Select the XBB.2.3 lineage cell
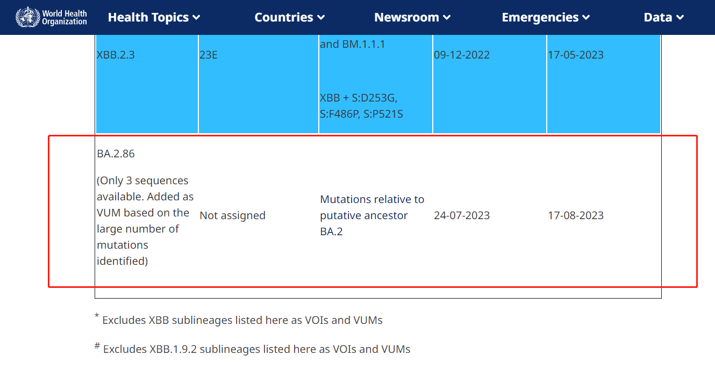The image size is (715, 391). pyautogui.click(x=116, y=55)
